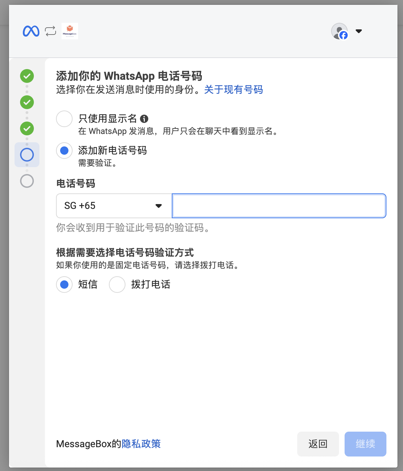The height and width of the screenshot is (471, 403).
Task: Expand the country selector caret
Action: [159, 206]
